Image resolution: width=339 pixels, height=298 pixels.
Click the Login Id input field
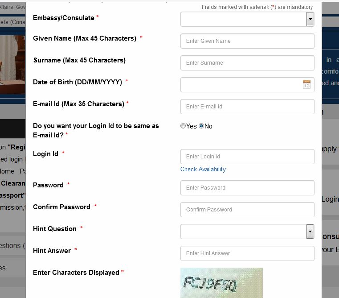click(247, 157)
